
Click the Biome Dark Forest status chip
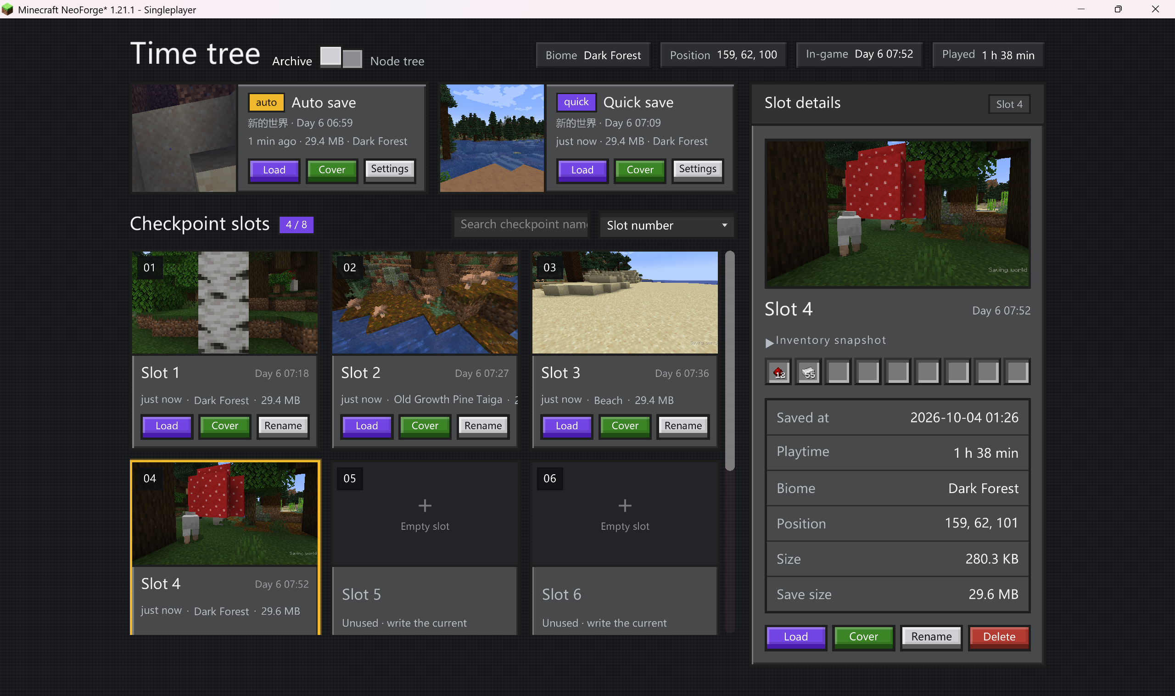593,56
